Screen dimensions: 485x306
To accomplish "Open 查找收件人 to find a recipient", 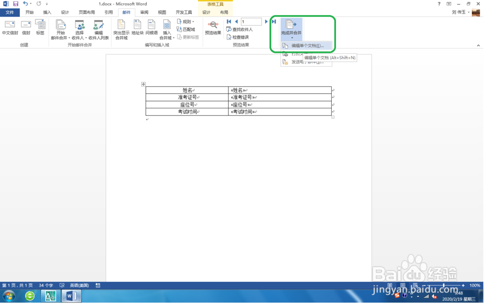I will pos(238,29).
